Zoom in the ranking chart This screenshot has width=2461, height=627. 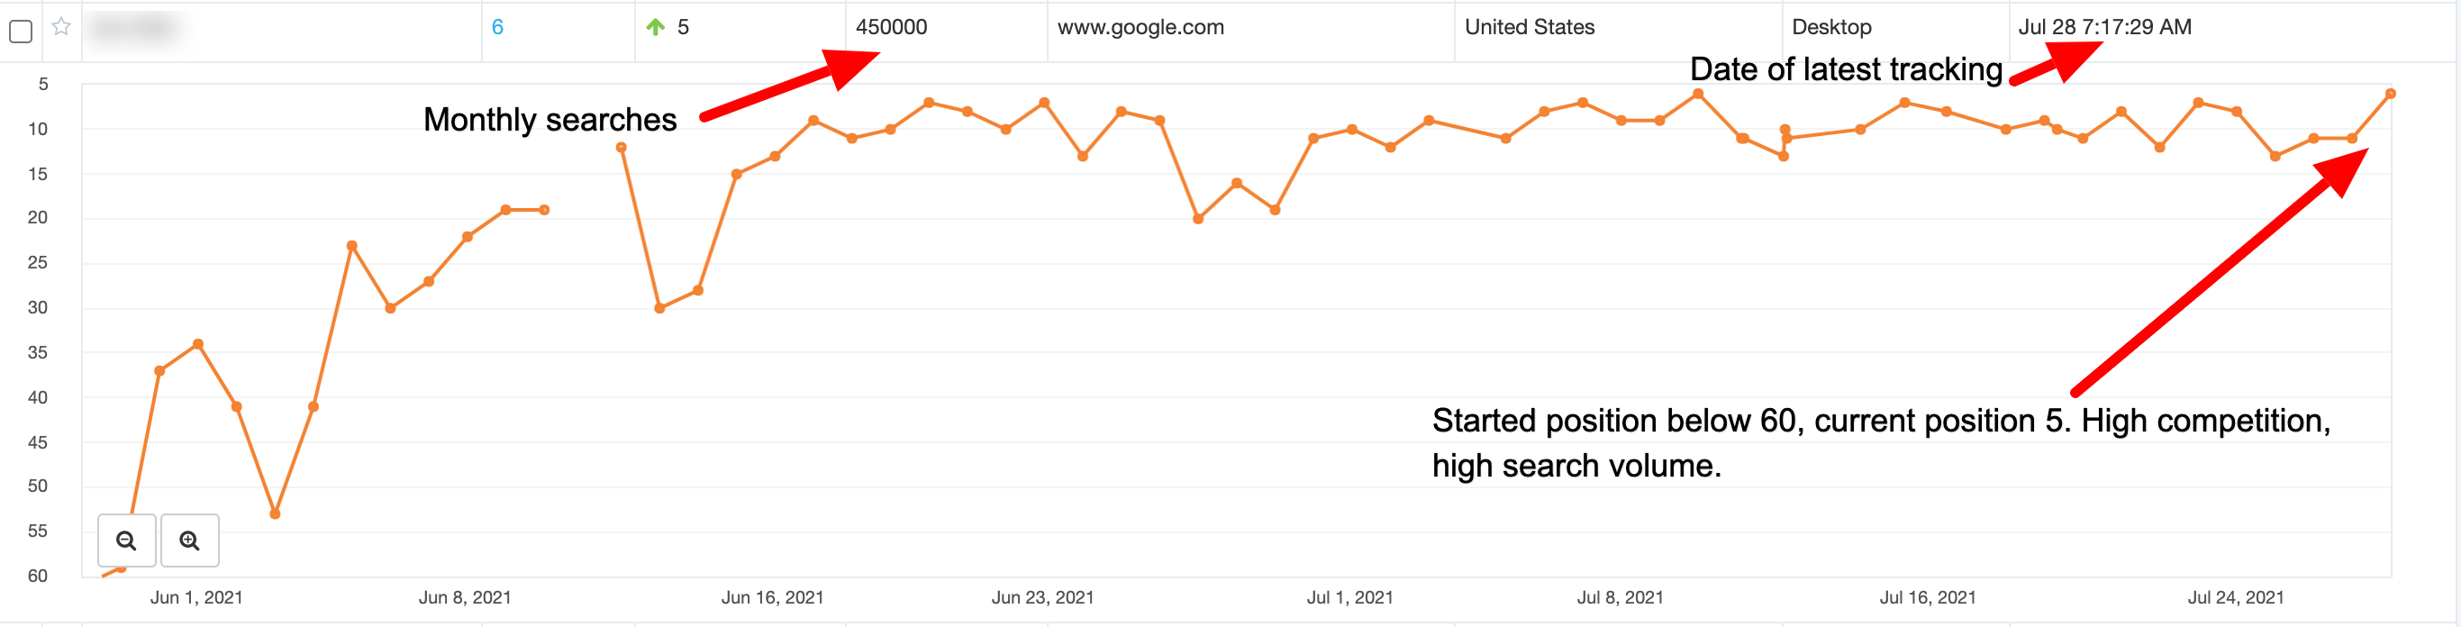pyautogui.click(x=189, y=540)
